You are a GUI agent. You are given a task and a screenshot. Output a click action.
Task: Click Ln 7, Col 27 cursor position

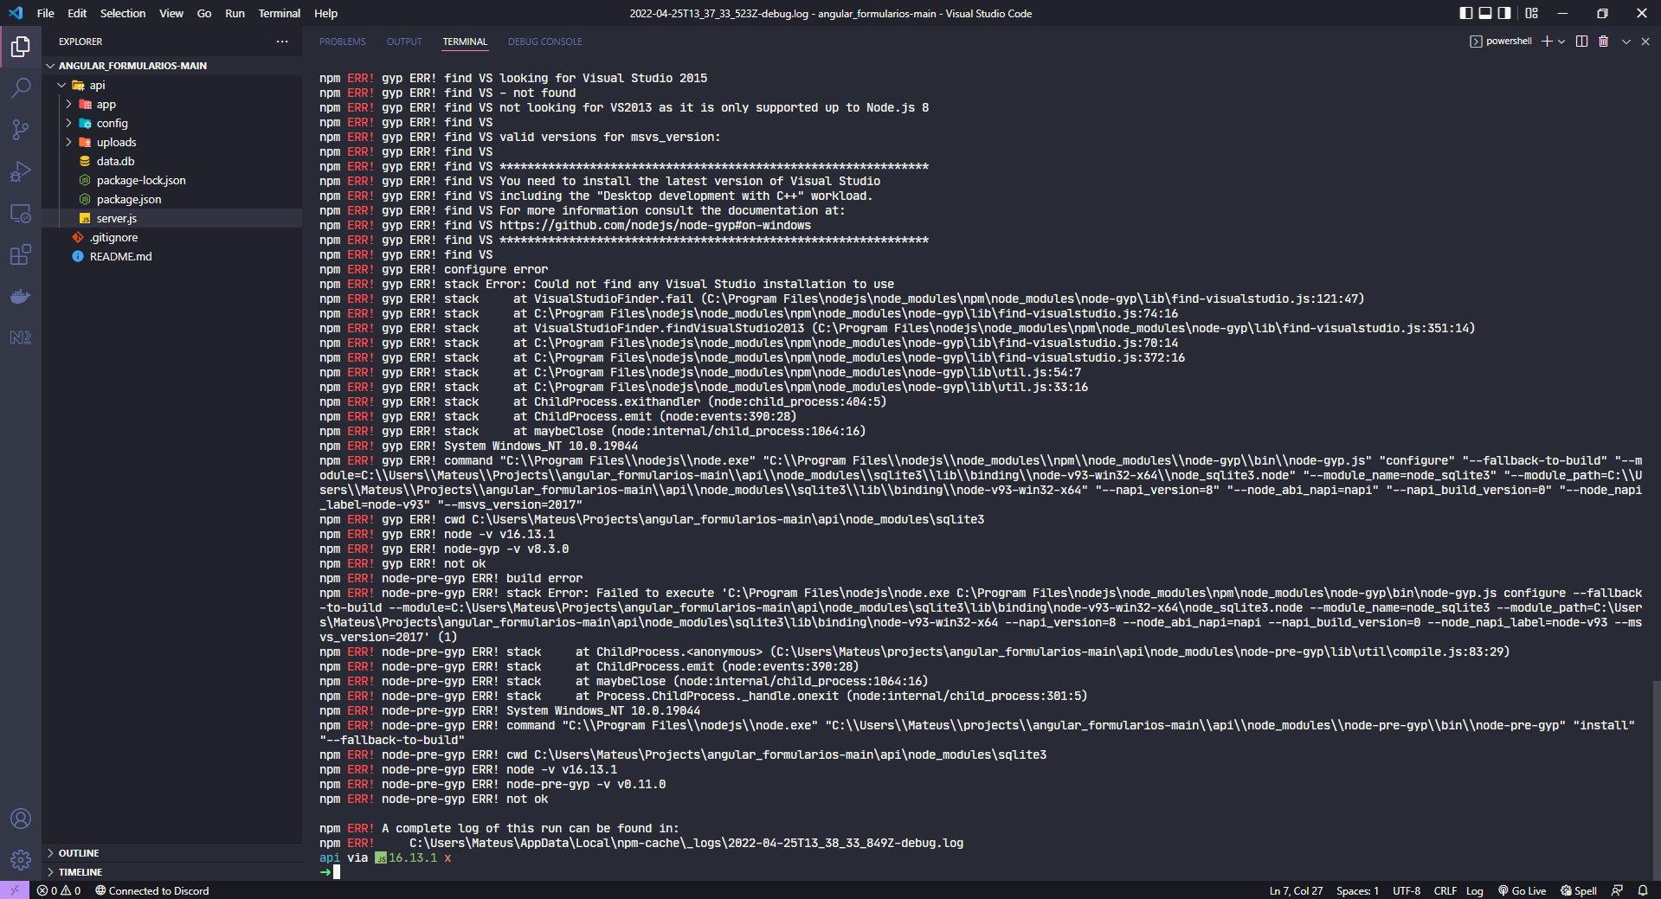[x=1296, y=890]
